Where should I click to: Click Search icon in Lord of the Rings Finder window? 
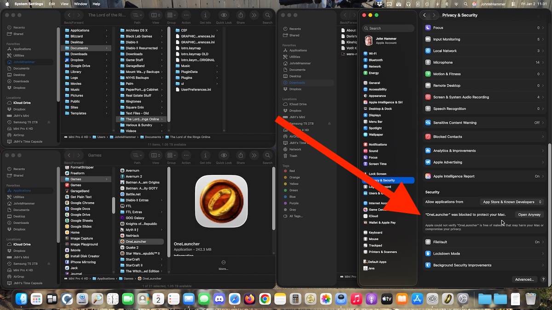[x=268, y=15]
